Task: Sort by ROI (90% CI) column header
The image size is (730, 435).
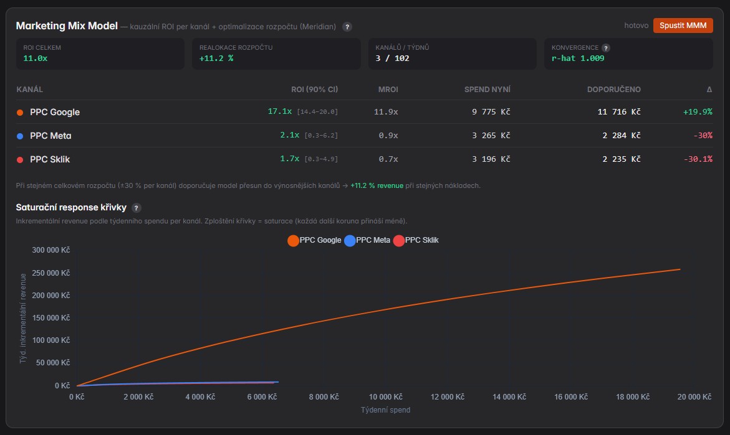Action: pos(315,89)
